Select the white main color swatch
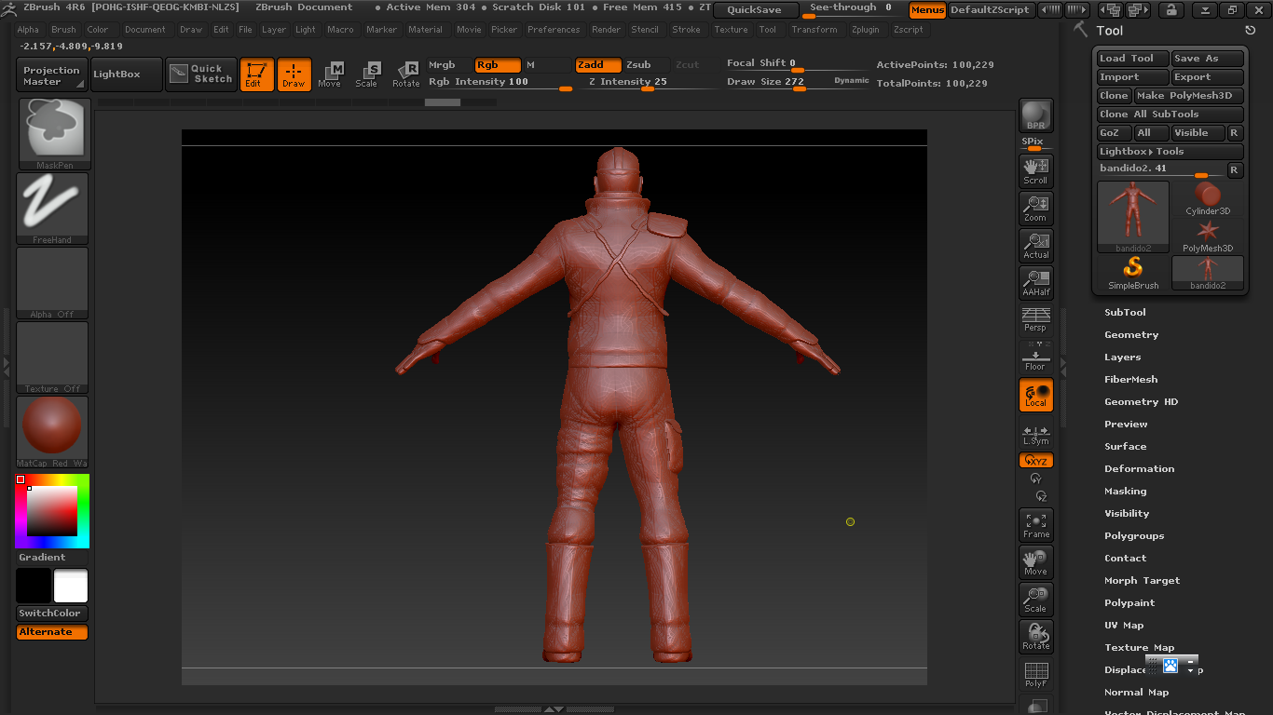The image size is (1273, 715). click(71, 586)
